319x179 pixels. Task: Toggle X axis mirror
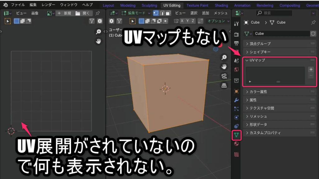point(182,21)
